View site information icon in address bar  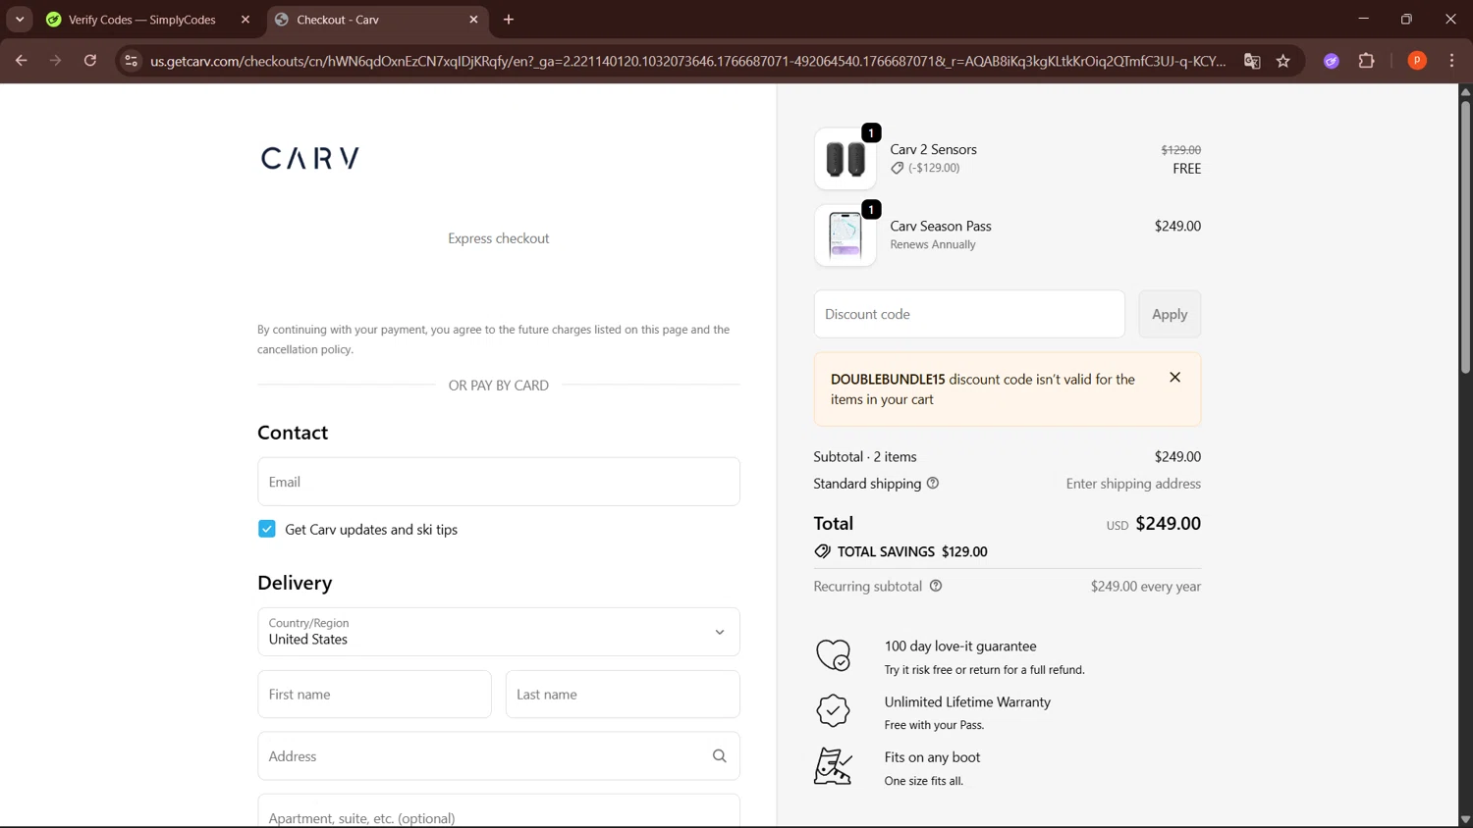coord(131,61)
